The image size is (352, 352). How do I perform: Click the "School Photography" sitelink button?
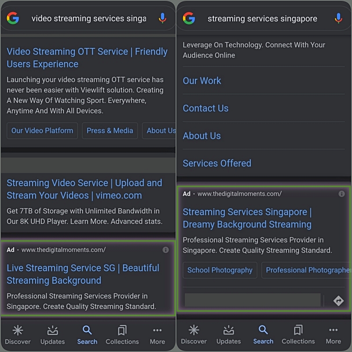pos(220,270)
